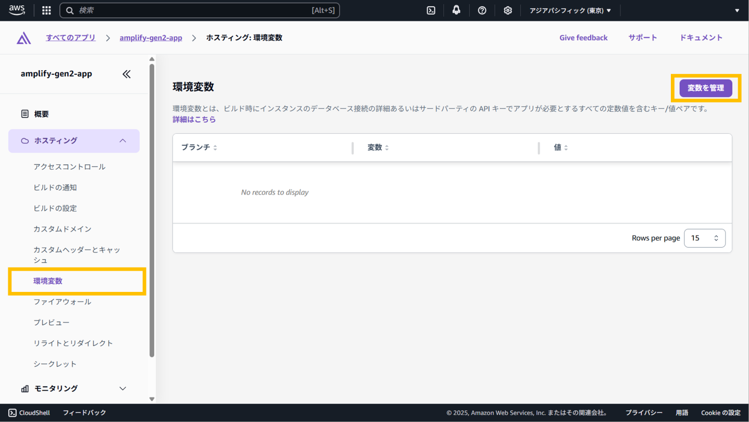
Task: Click the 概要 document icon
Action: 24,114
